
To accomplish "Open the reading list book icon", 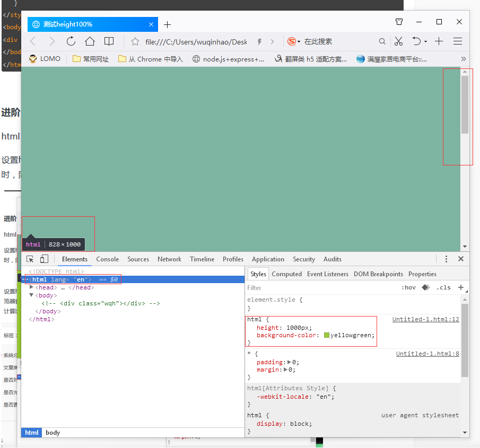I will tap(109, 41).
